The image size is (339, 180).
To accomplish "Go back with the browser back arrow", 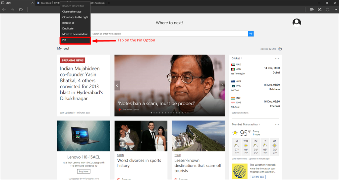I will (x=4, y=10).
